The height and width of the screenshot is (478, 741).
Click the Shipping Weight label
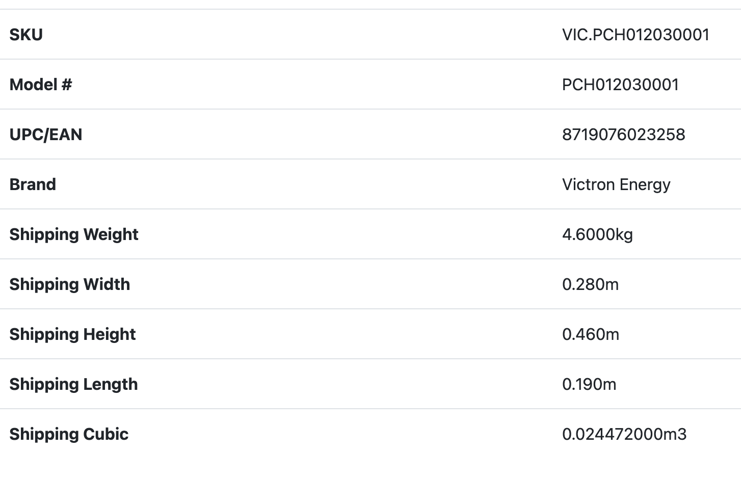point(74,234)
